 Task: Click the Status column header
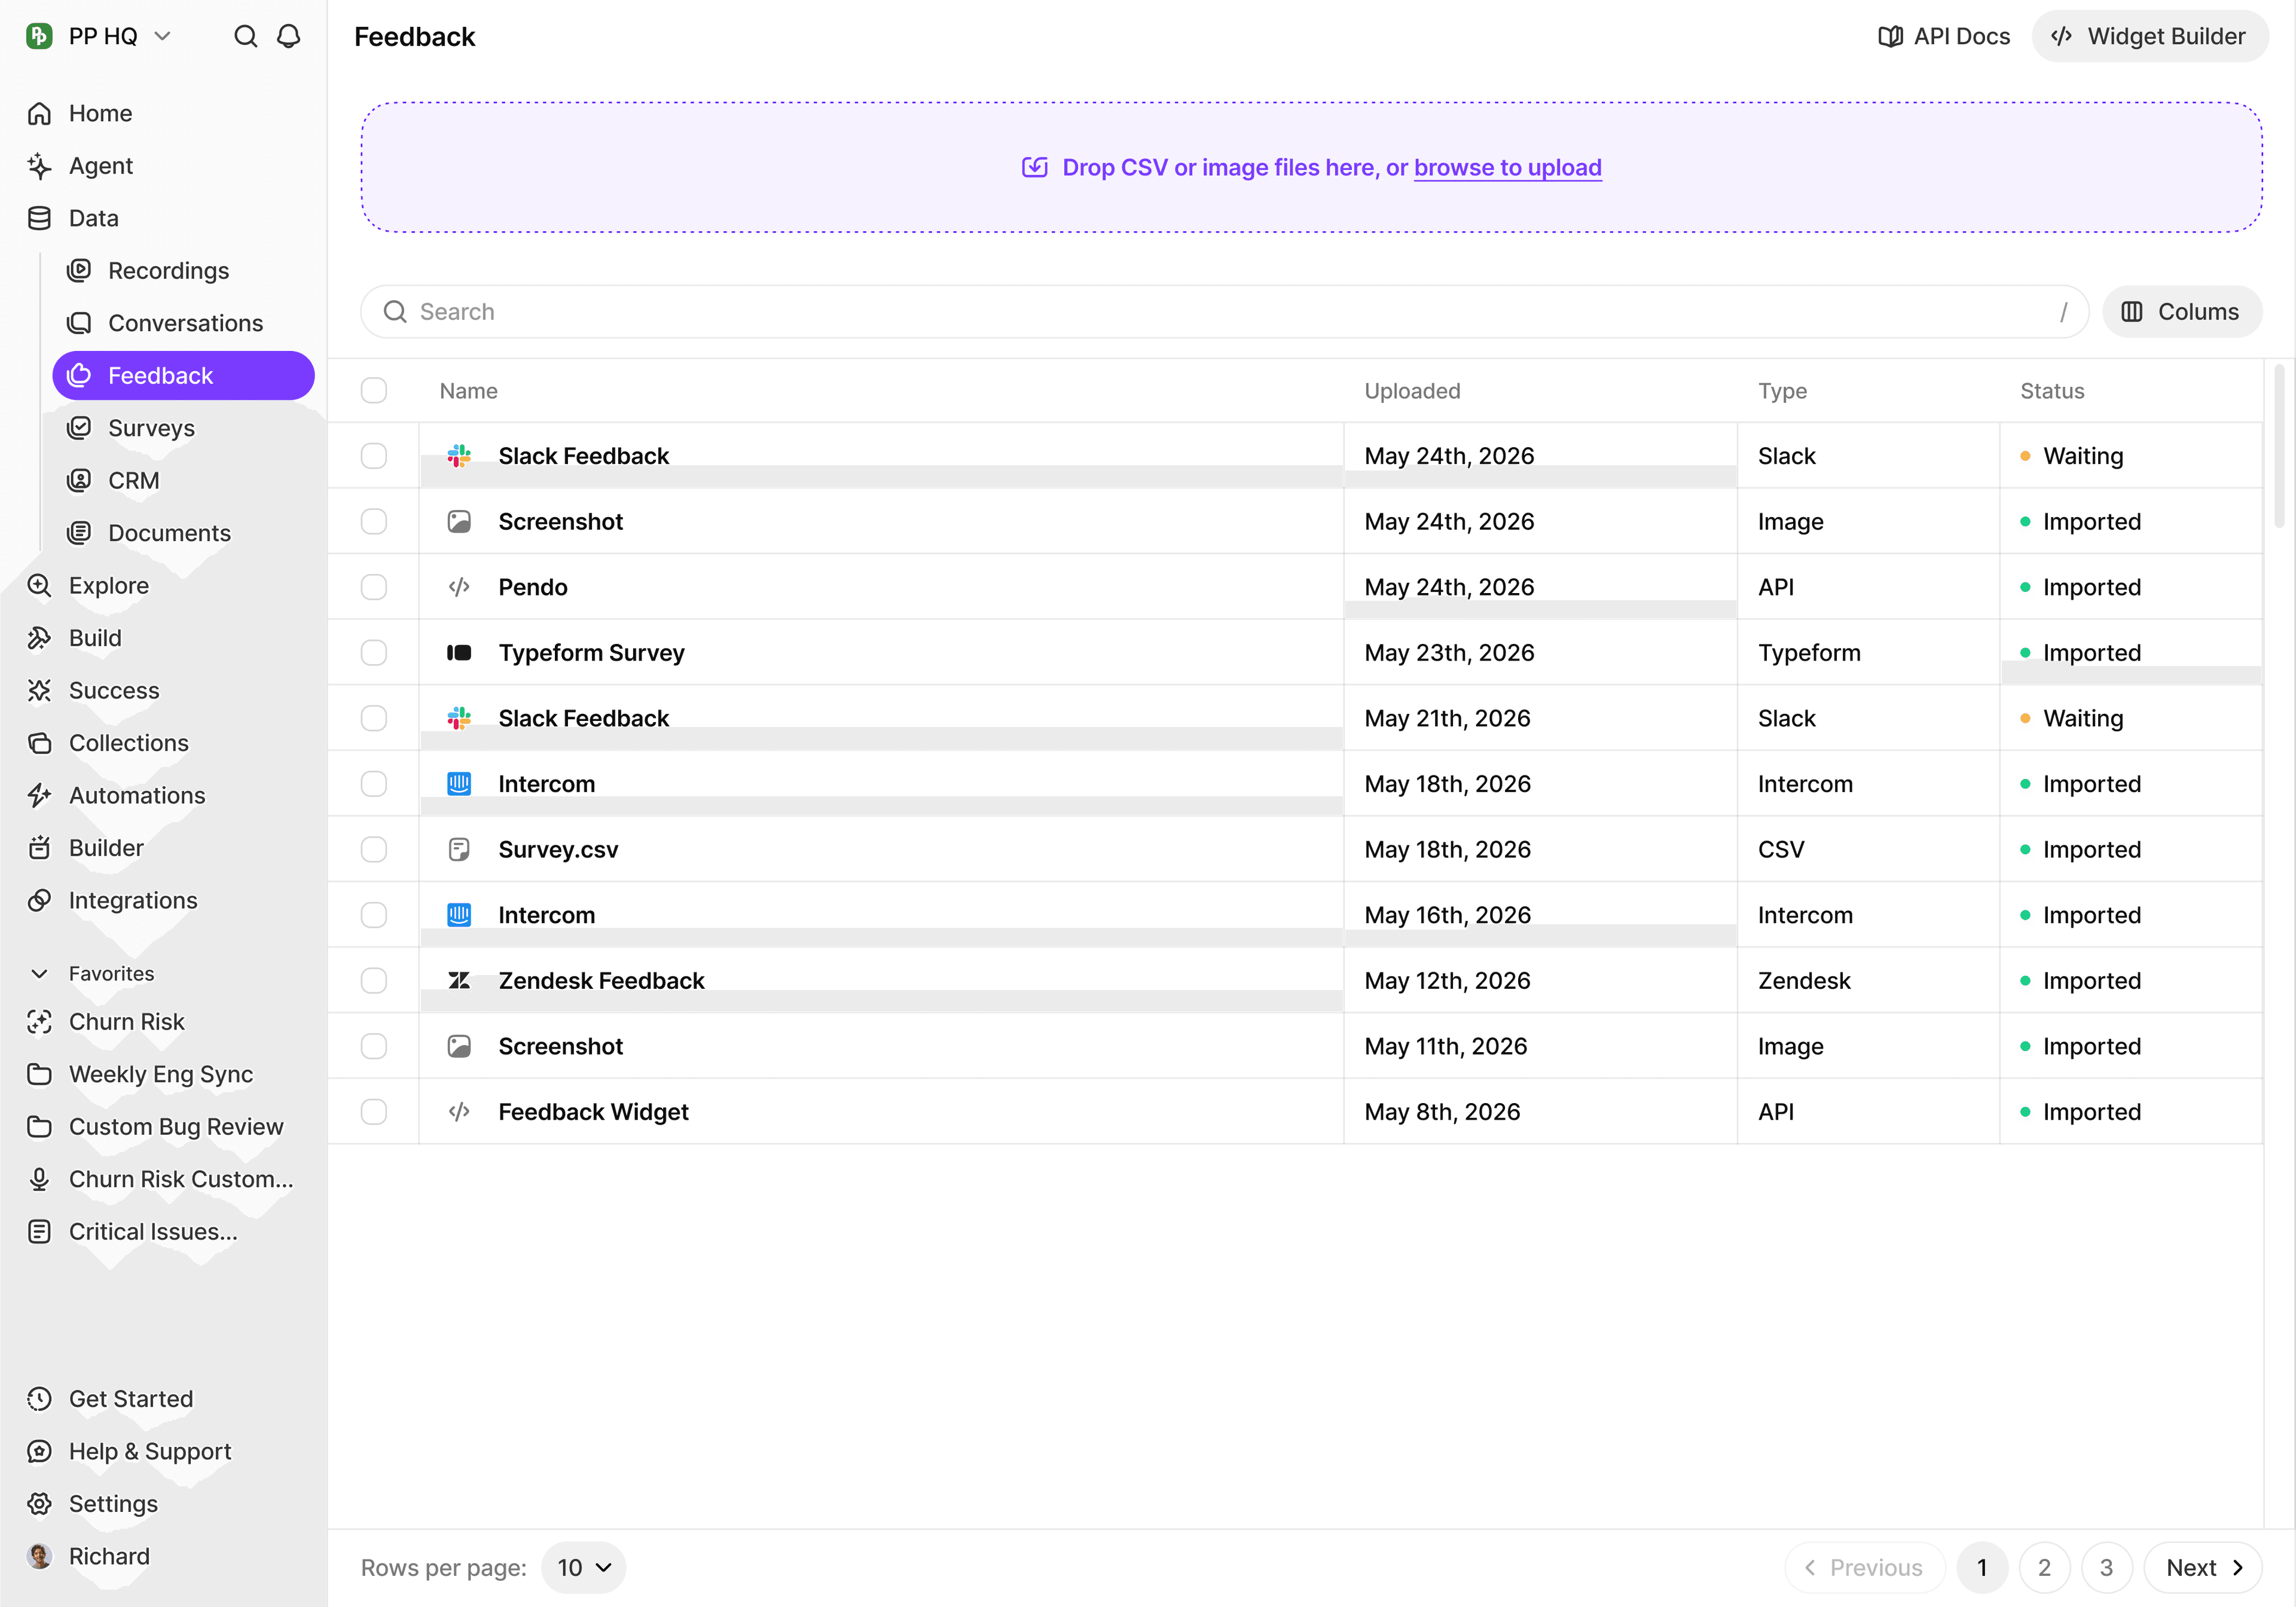pos(2052,391)
